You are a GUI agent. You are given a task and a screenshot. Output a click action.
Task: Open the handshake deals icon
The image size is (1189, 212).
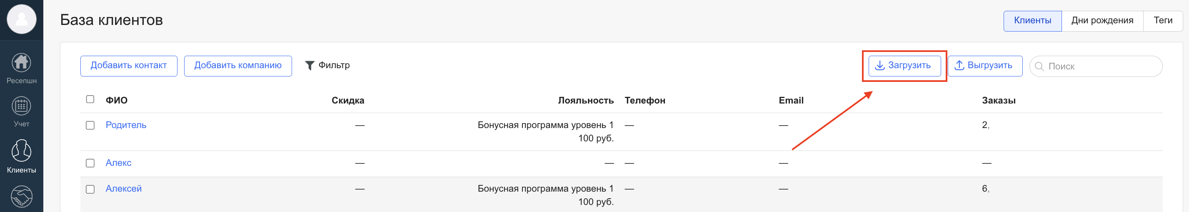[x=21, y=197]
